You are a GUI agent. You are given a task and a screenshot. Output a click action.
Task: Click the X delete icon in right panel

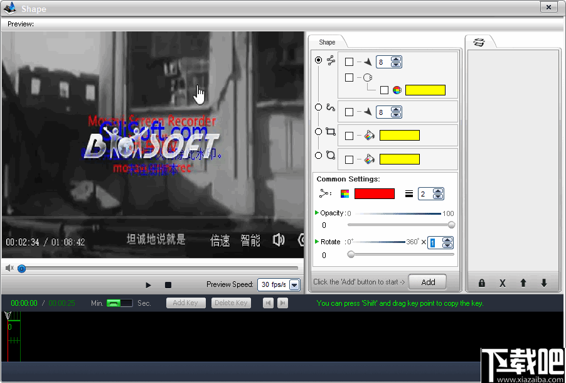tap(502, 283)
